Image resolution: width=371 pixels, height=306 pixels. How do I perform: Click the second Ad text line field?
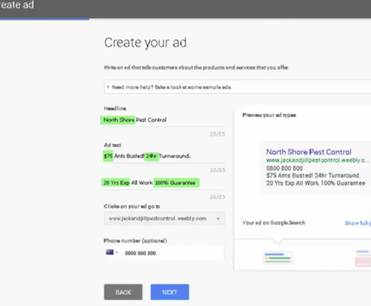click(164, 183)
